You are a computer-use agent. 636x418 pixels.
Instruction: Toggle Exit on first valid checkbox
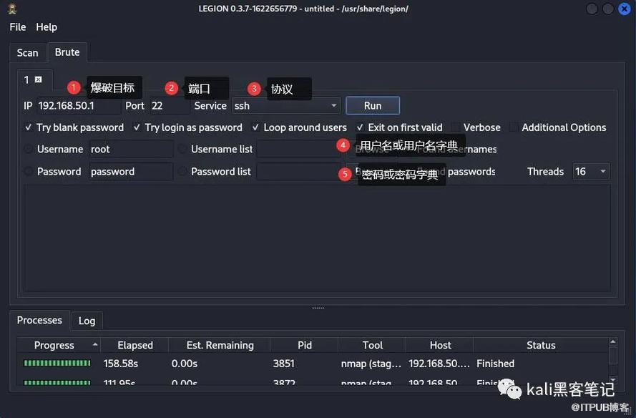(360, 127)
